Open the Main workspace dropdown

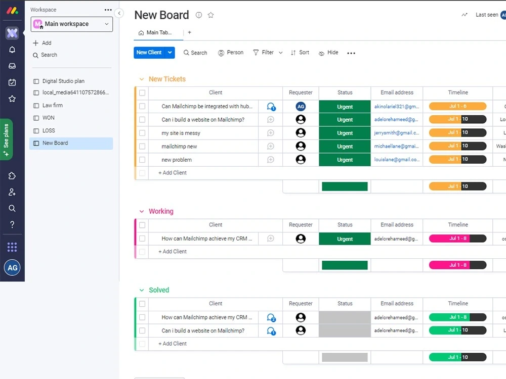[72, 24]
